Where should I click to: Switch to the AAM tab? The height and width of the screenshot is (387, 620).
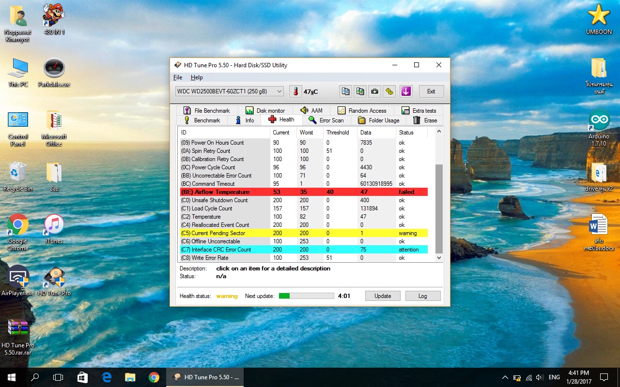(x=311, y=110)
